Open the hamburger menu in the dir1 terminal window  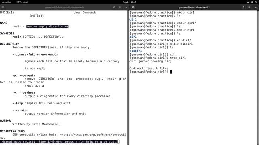tap(249, 7)
